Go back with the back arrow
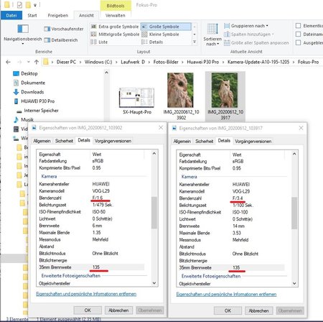The width and height of the screenshot is (323, 322). point(8,62)
